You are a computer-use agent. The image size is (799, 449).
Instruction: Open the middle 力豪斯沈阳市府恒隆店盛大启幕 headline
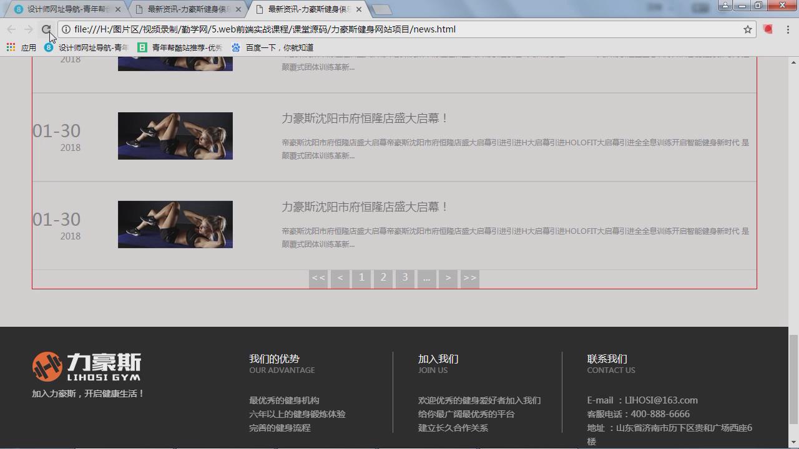pyautogui.click(x=365, y=118)
